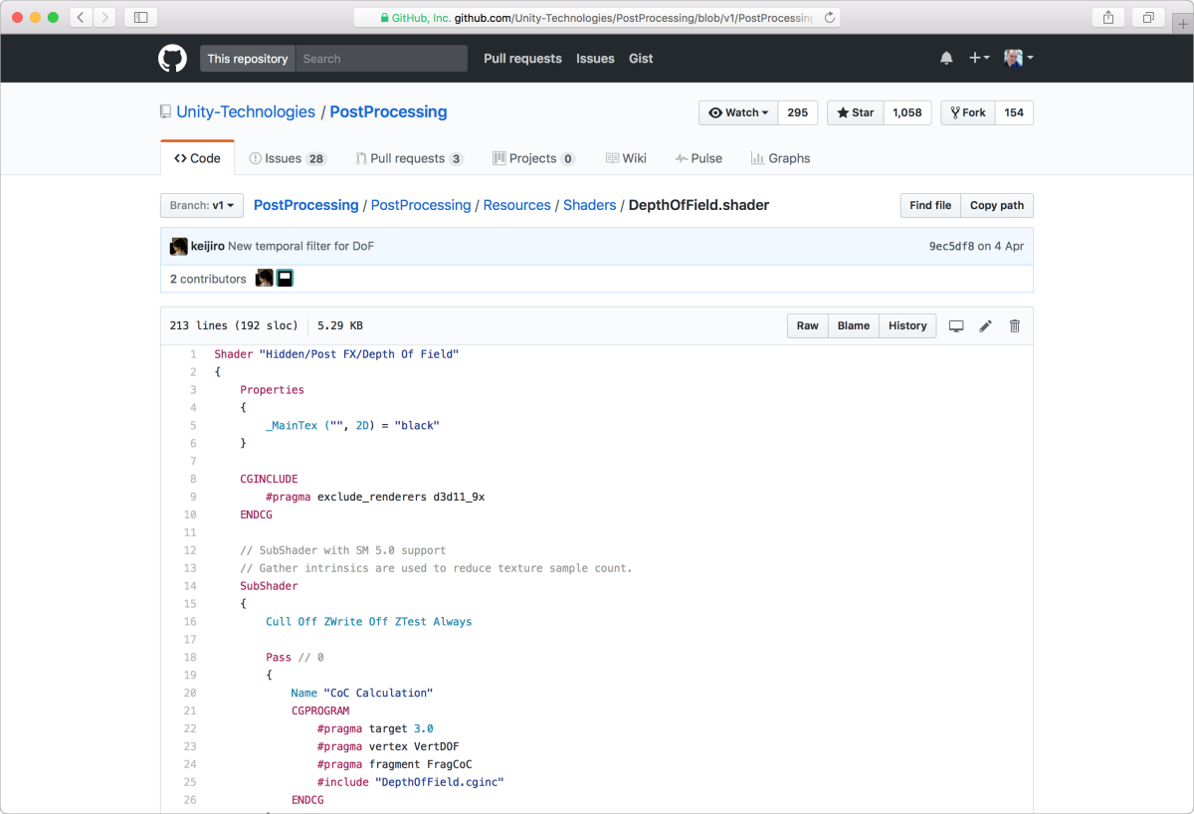Open the Unity-Technologies organization link

[246, 112]
